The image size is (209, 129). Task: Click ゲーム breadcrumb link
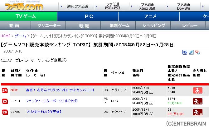pyautogui.click(x=20, y=36)
